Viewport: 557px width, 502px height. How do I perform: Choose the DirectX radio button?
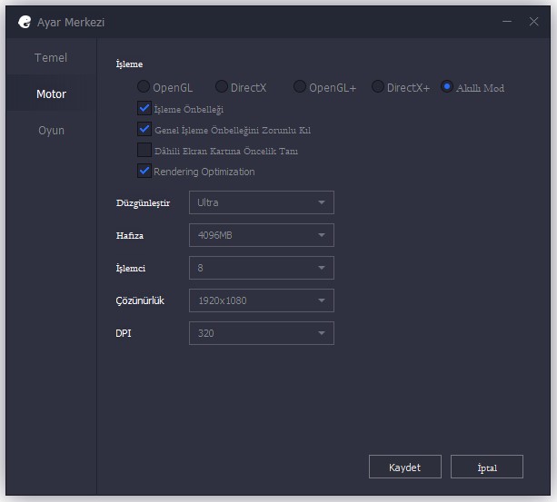point(222,87)
